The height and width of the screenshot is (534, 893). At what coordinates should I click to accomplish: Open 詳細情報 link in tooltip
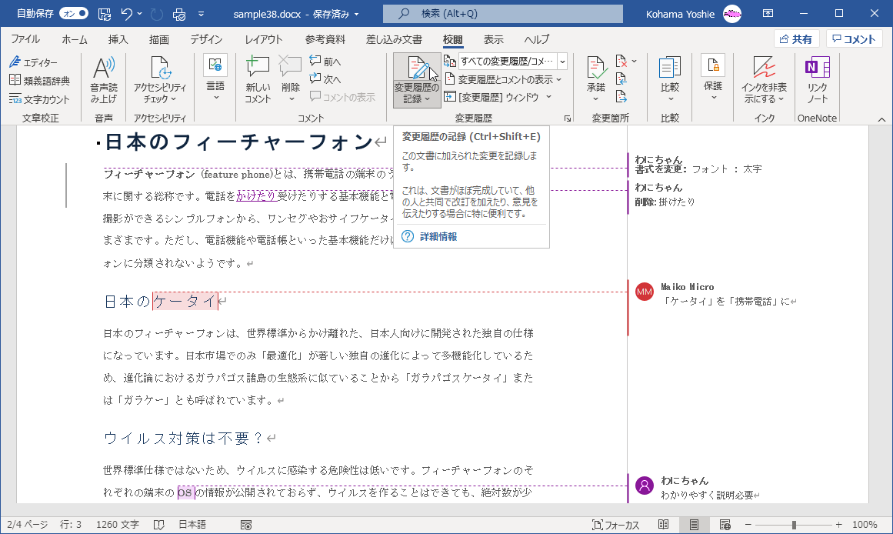tap(438, 236)
